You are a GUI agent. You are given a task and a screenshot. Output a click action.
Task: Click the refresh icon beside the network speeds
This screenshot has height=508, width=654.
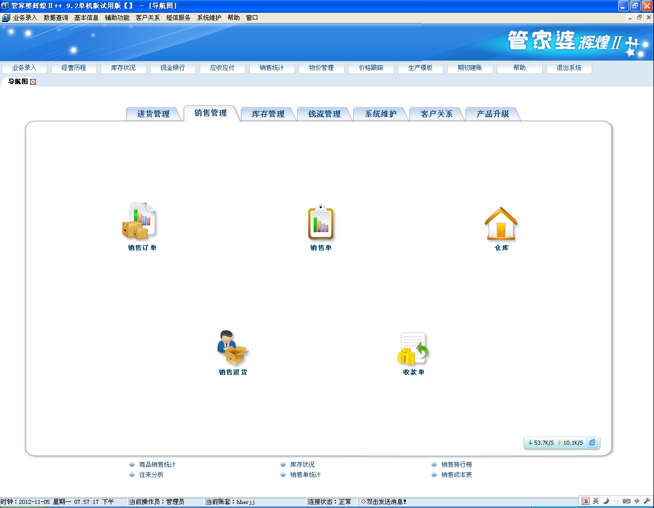pos(592,443)
